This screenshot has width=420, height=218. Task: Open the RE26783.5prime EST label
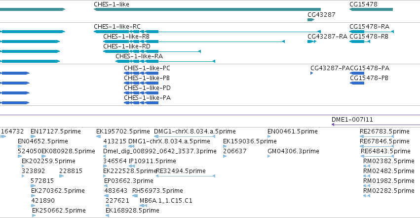point(384,131)
